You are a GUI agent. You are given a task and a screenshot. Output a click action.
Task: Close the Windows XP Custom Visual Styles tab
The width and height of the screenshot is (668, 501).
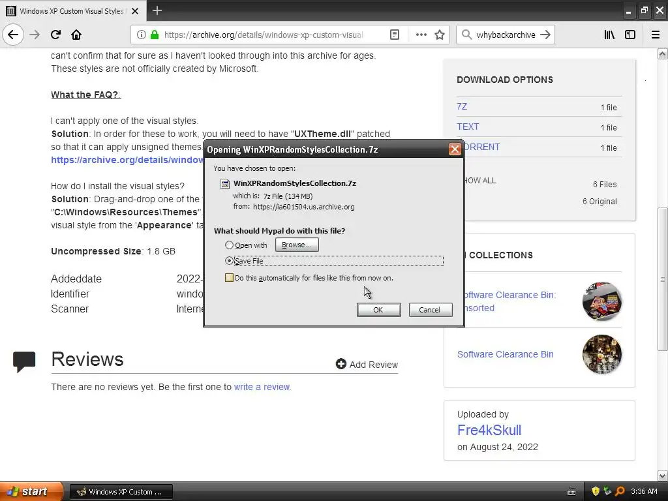click(x=135, y=11)
